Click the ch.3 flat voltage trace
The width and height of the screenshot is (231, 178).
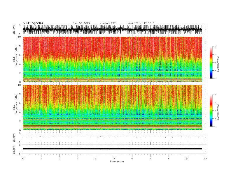pos(112,137)
